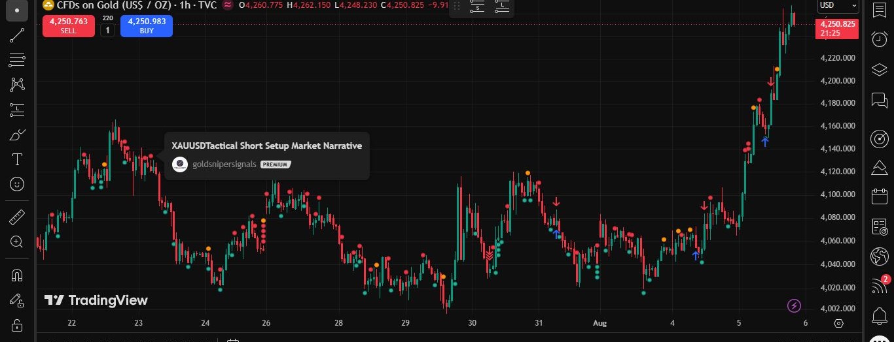Open the chats panel
The image size is (894, 342).
pos(880,100)
